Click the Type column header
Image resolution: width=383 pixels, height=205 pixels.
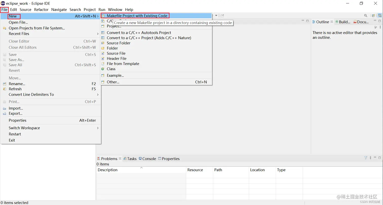click(289, 170)
